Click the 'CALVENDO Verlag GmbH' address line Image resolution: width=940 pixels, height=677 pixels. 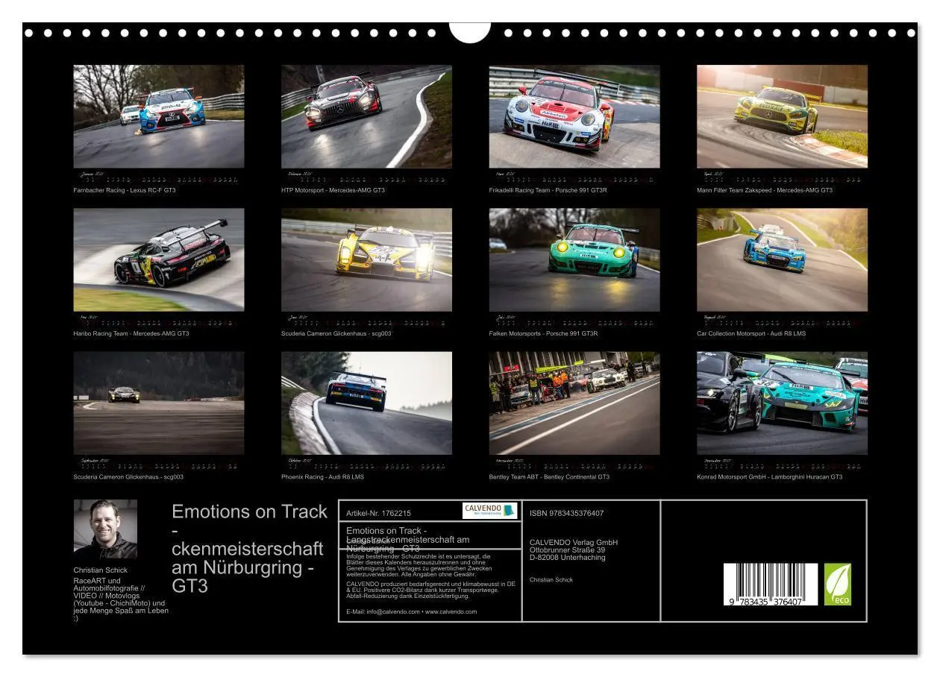coord(574,542)
